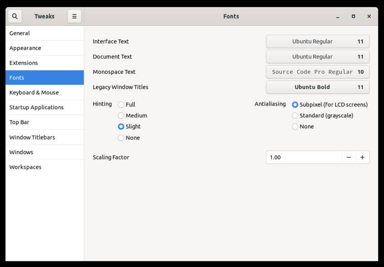Close the Tweaks window
Screen dimensions: 384x267
pos(369,16)
